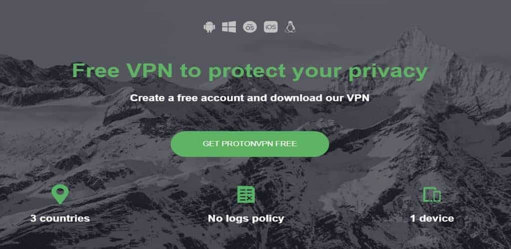
Task: Open the 'No logs policy' text
Action: point(246,219)
